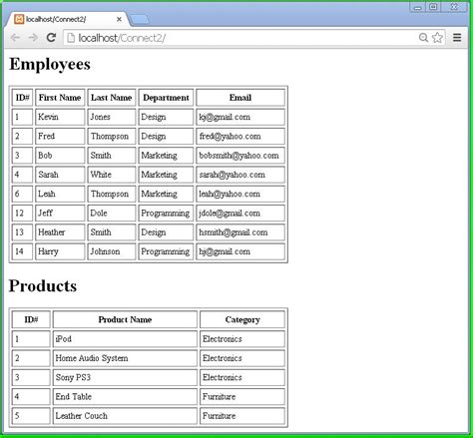Viewport: 473px width, 438px height.
Task: Click the Leah first name cell
Action: pos(60,194)
